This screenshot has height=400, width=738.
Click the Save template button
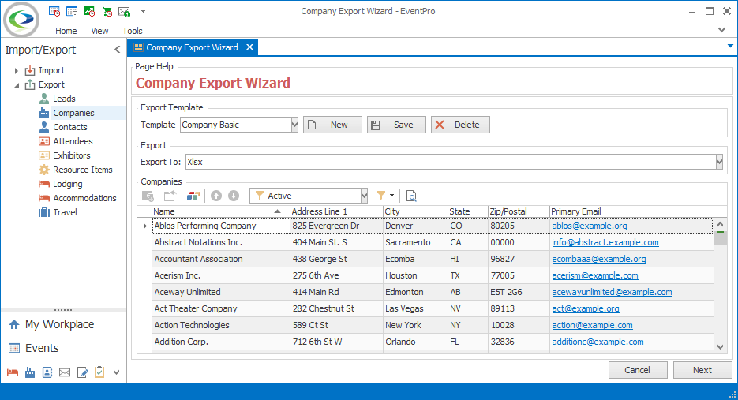(396, 125)
